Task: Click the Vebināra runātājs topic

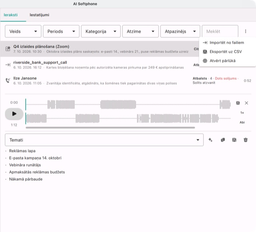Action: point(25,165)
